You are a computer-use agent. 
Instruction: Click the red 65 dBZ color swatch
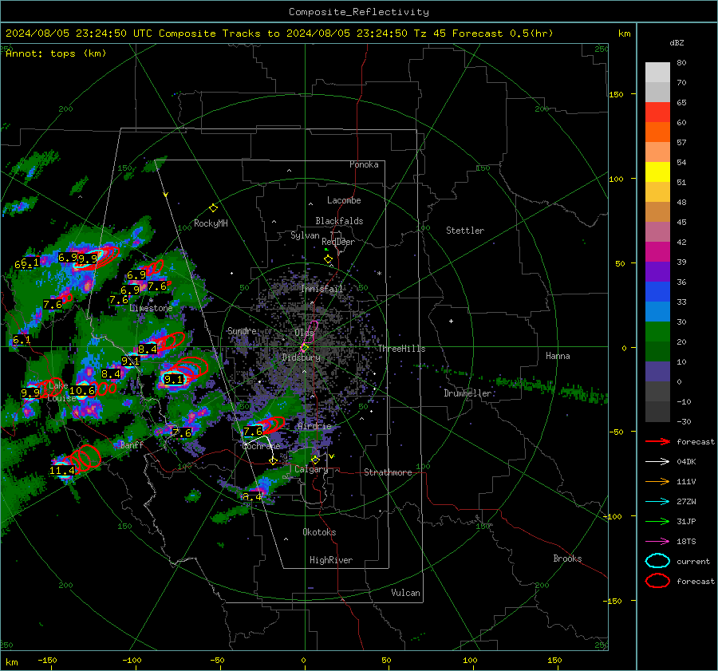[x=657, y=112]
